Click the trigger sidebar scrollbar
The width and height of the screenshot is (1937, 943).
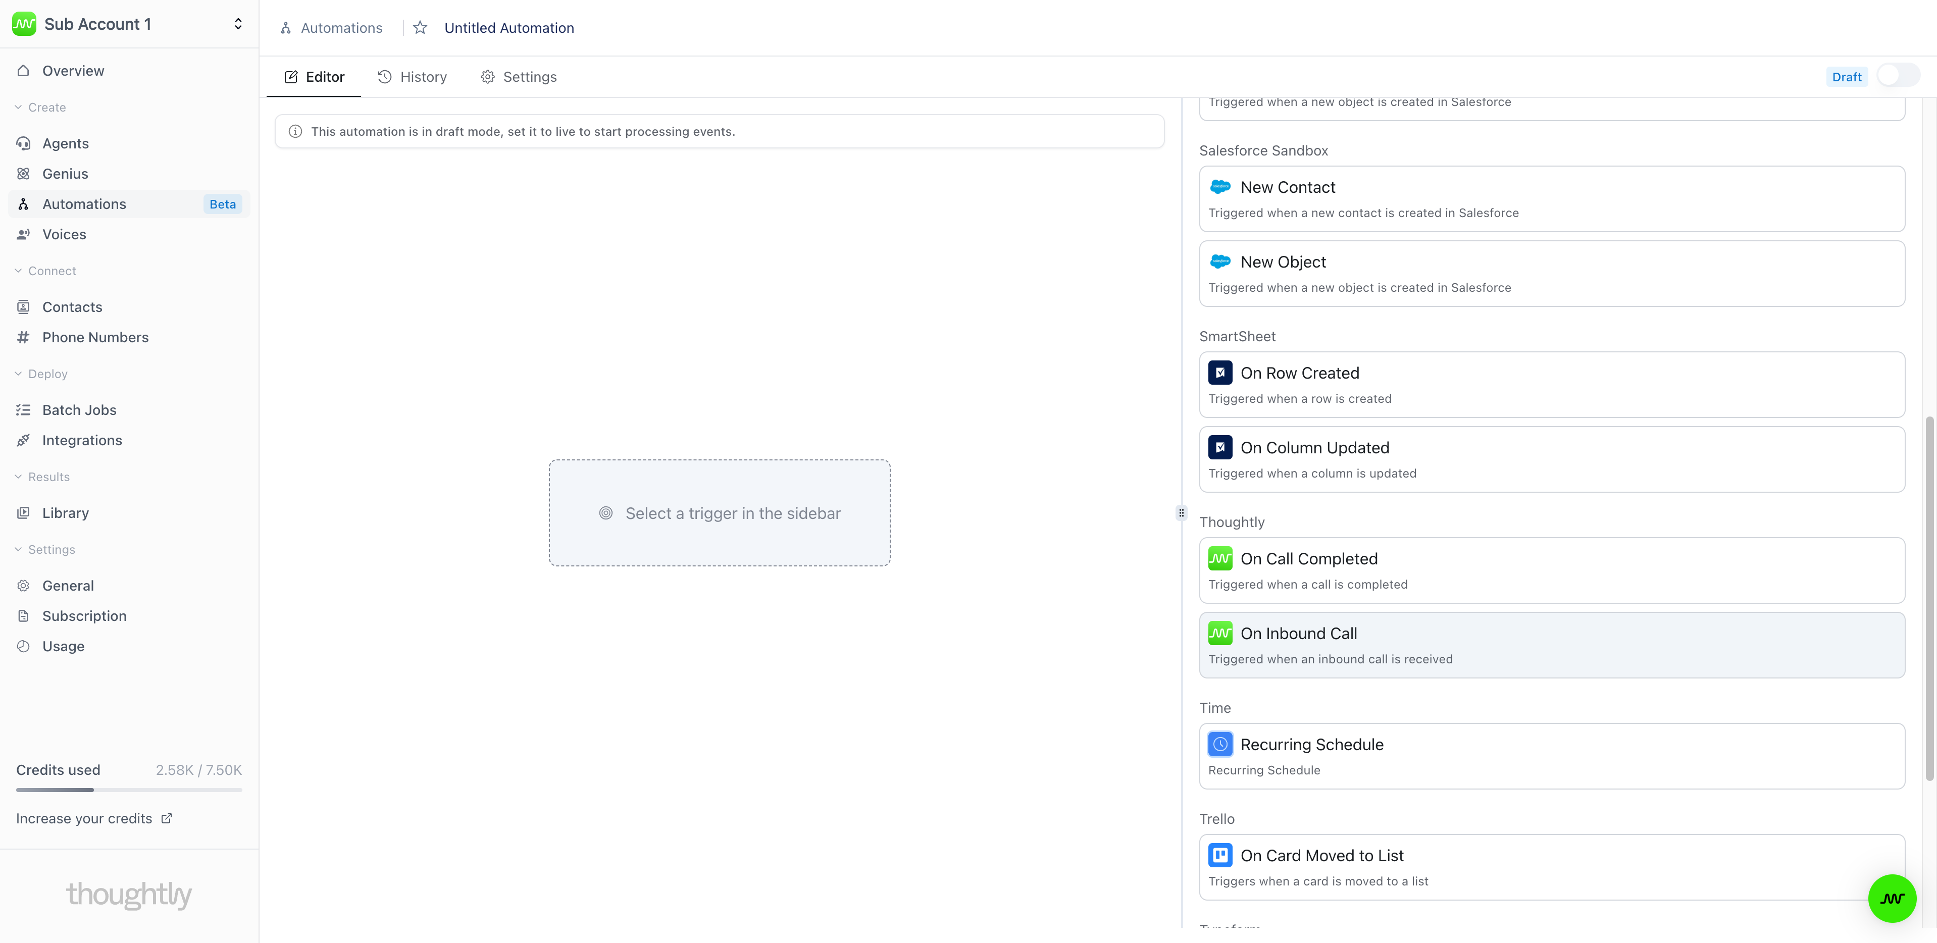[1929, 598]
